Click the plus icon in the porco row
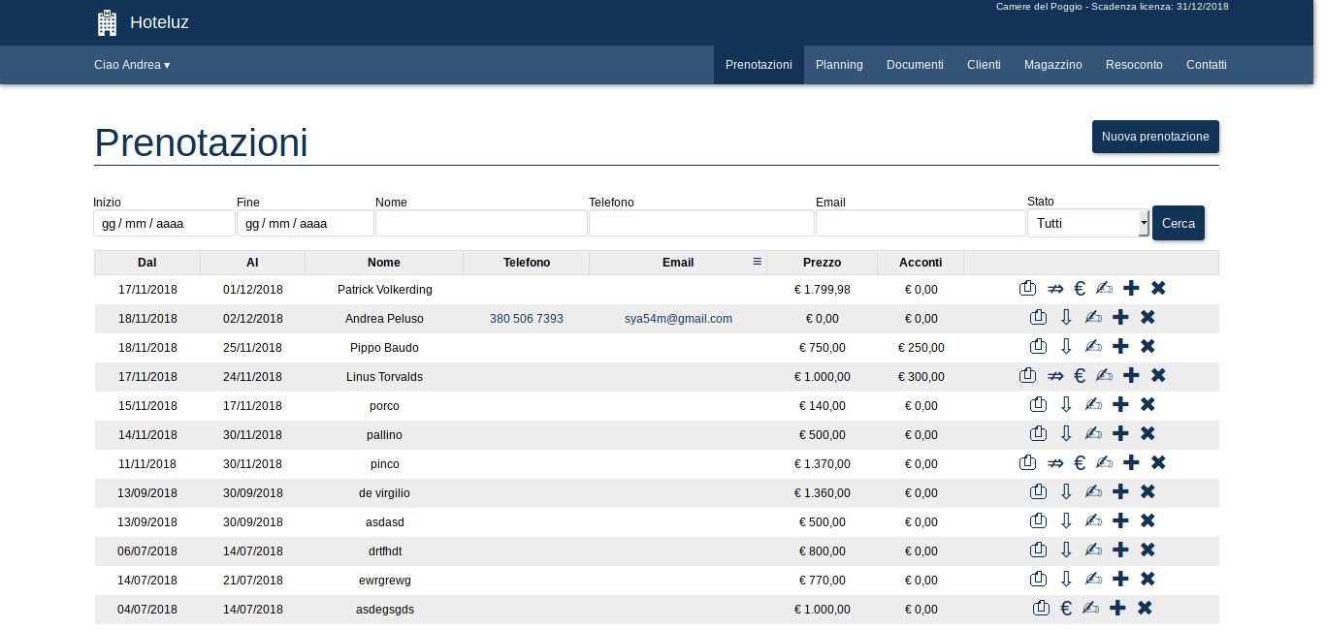Image resolution: width=1325 pixels, height=629 pixels. pyautogui.click(x=1120, y=405)
